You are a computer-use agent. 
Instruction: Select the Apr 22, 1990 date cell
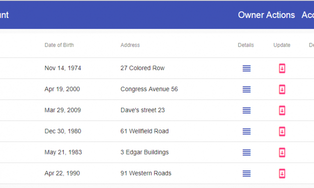[62, 173]
